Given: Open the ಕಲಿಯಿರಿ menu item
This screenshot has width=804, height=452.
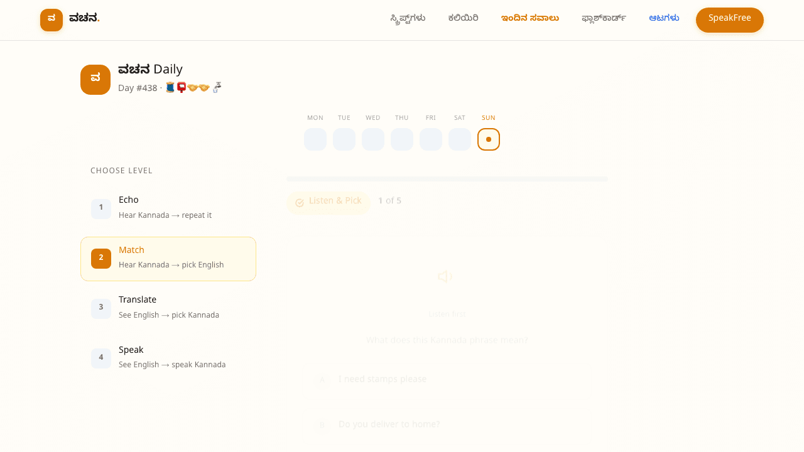Looking at the screenshot, I should pos(463,18).
